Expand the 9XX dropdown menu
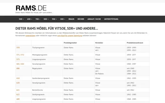This screenshot has width=165, height=103. pos(54,19)
